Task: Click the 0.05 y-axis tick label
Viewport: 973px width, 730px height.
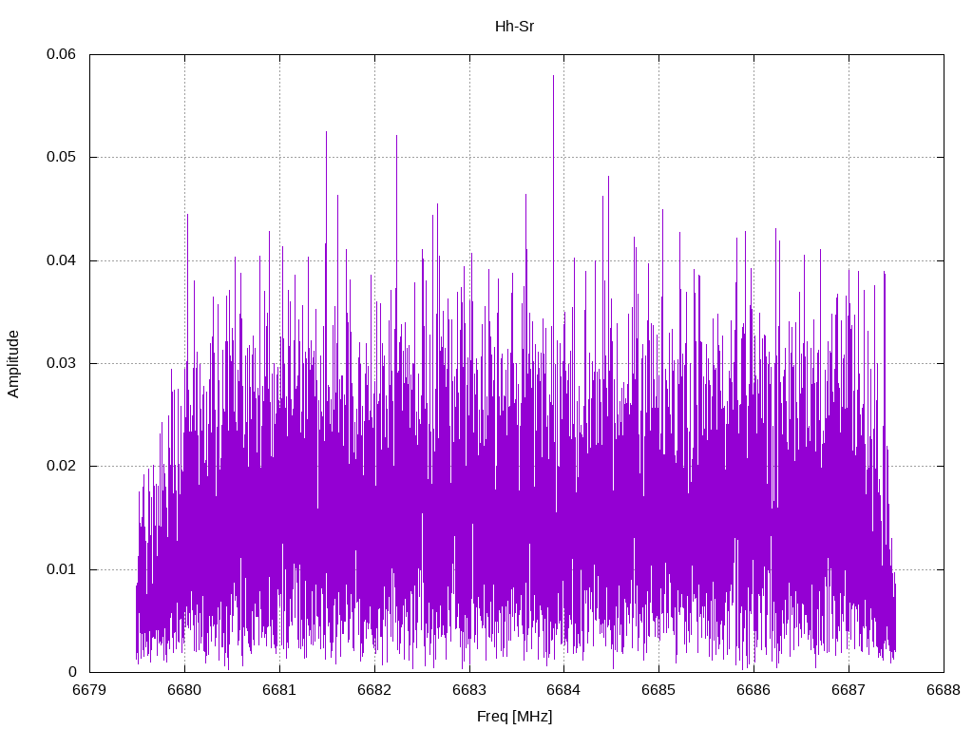Action: click(61, 157)
